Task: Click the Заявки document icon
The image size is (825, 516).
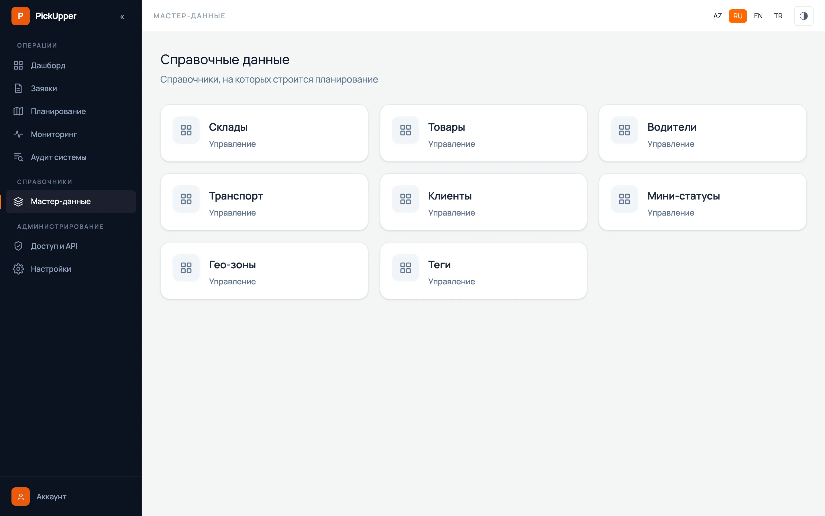Action: tap(18, 88)
